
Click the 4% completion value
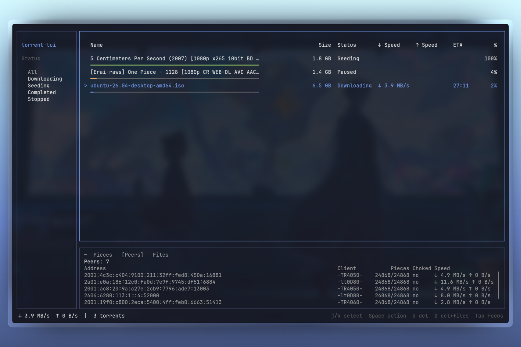[x=494, y=72]
